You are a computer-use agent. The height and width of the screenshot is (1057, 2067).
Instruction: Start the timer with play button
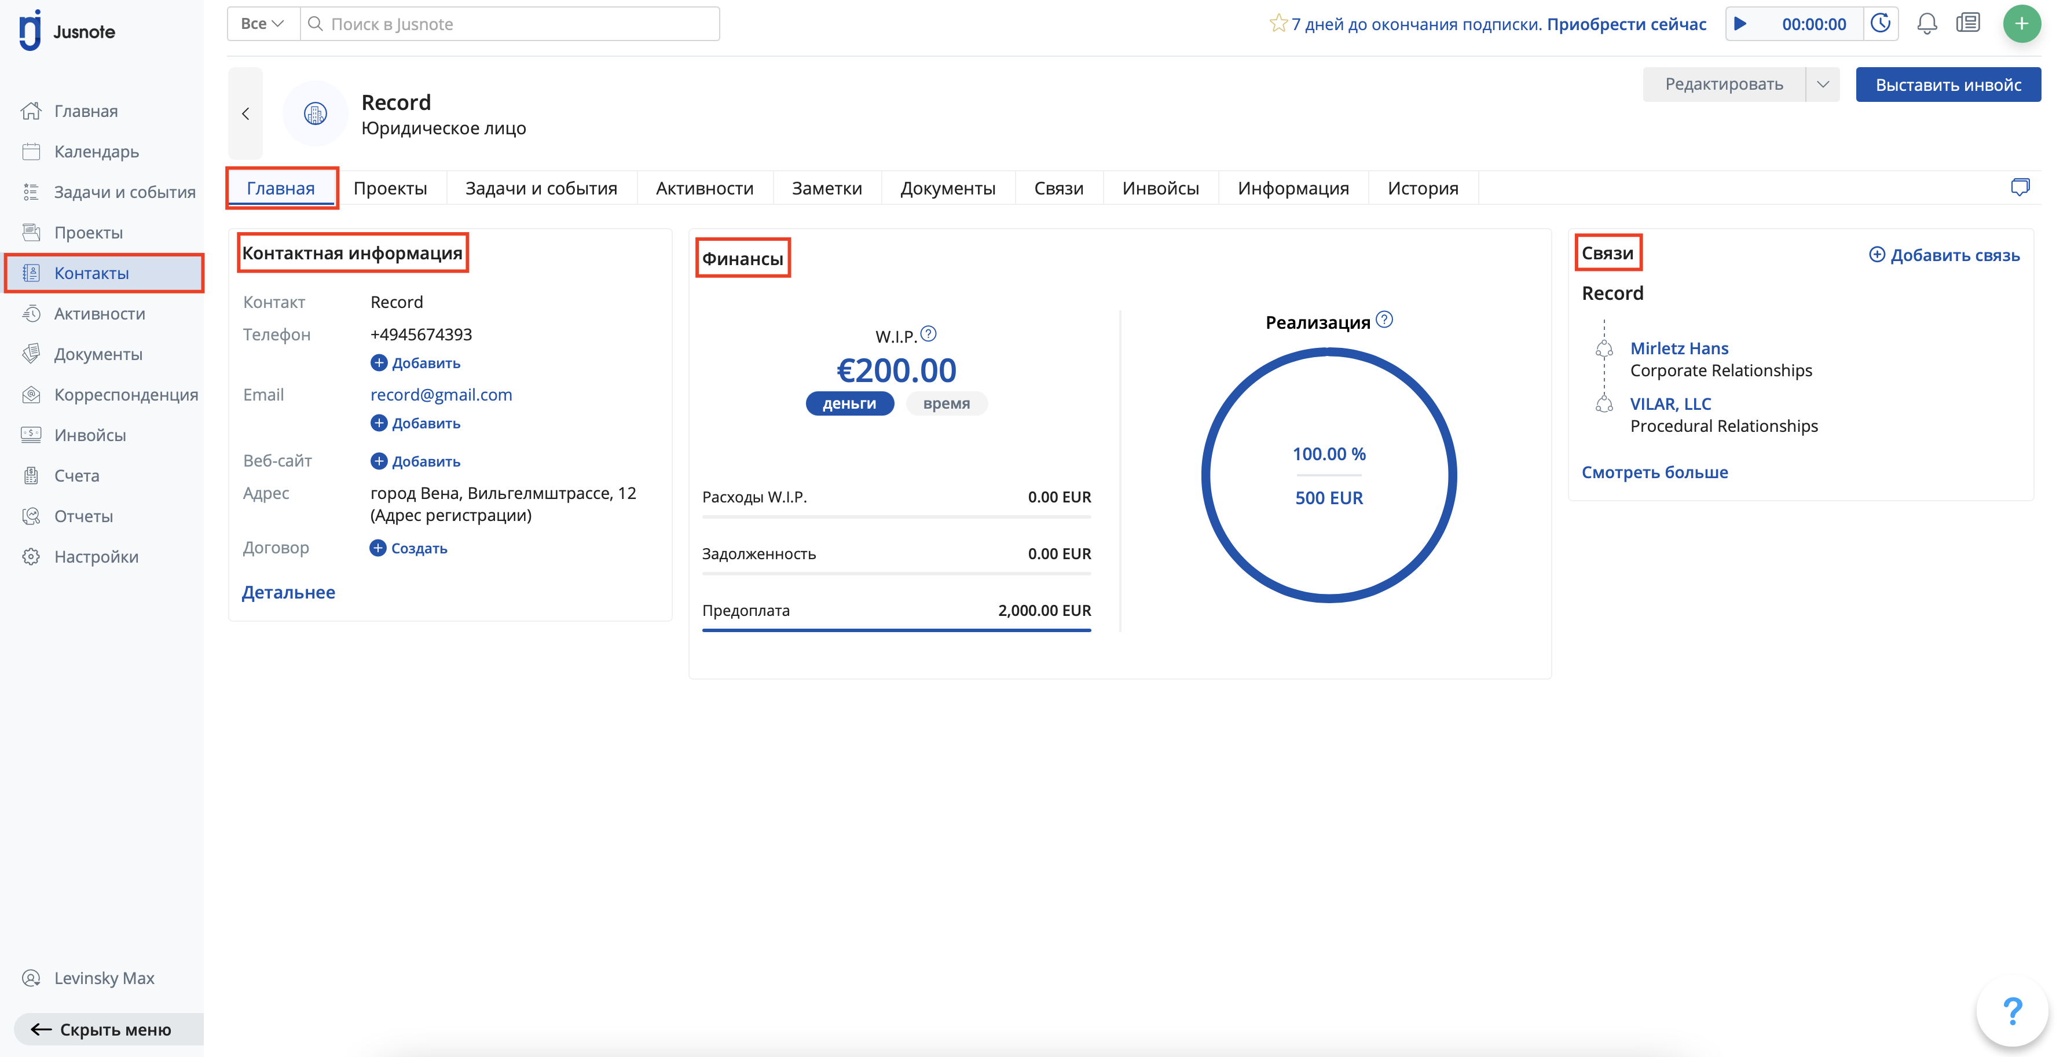[1740, 24]
